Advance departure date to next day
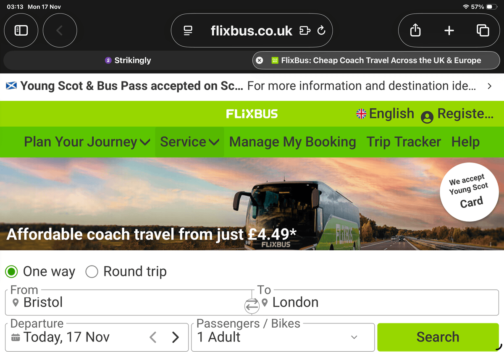 [176, 337]
